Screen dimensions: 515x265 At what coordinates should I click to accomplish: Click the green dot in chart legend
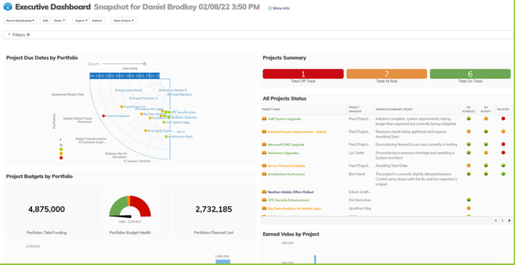point(61,149)
